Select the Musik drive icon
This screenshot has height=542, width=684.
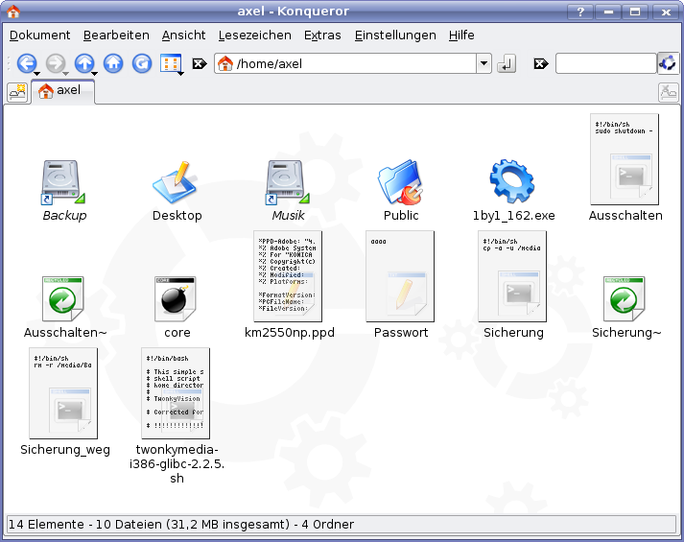click(288, 182)
